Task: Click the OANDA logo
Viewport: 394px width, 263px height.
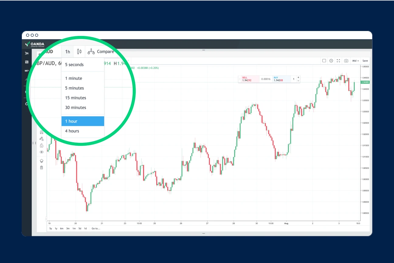Action: pos(35,44)
